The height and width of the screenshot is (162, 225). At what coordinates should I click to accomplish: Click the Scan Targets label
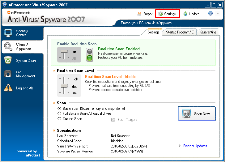click(127, 120)
